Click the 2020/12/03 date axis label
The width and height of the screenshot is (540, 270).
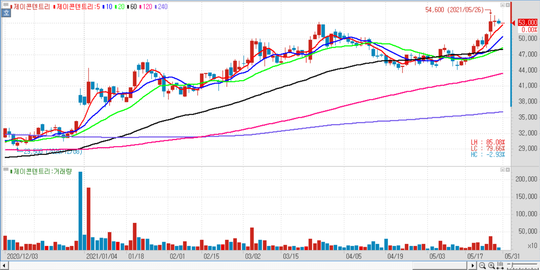coord(23,256)
